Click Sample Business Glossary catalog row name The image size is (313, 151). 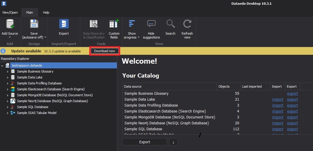(146, 93)
